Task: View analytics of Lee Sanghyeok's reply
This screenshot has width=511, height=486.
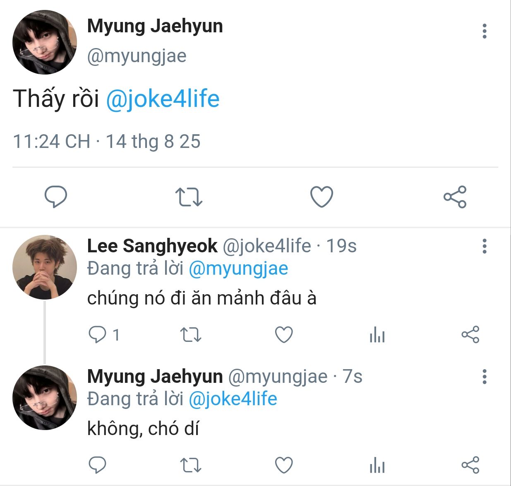Action: click(x=377, y=335)
